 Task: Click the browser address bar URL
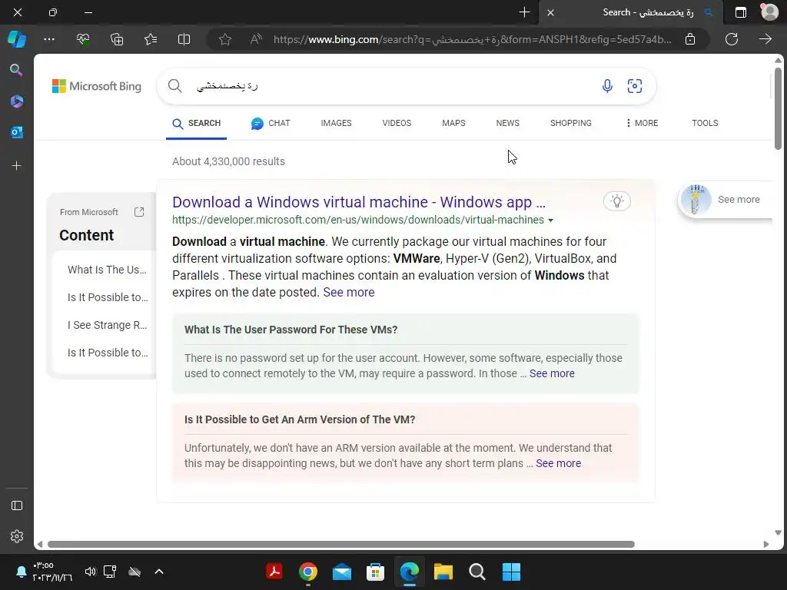(473, 39)
